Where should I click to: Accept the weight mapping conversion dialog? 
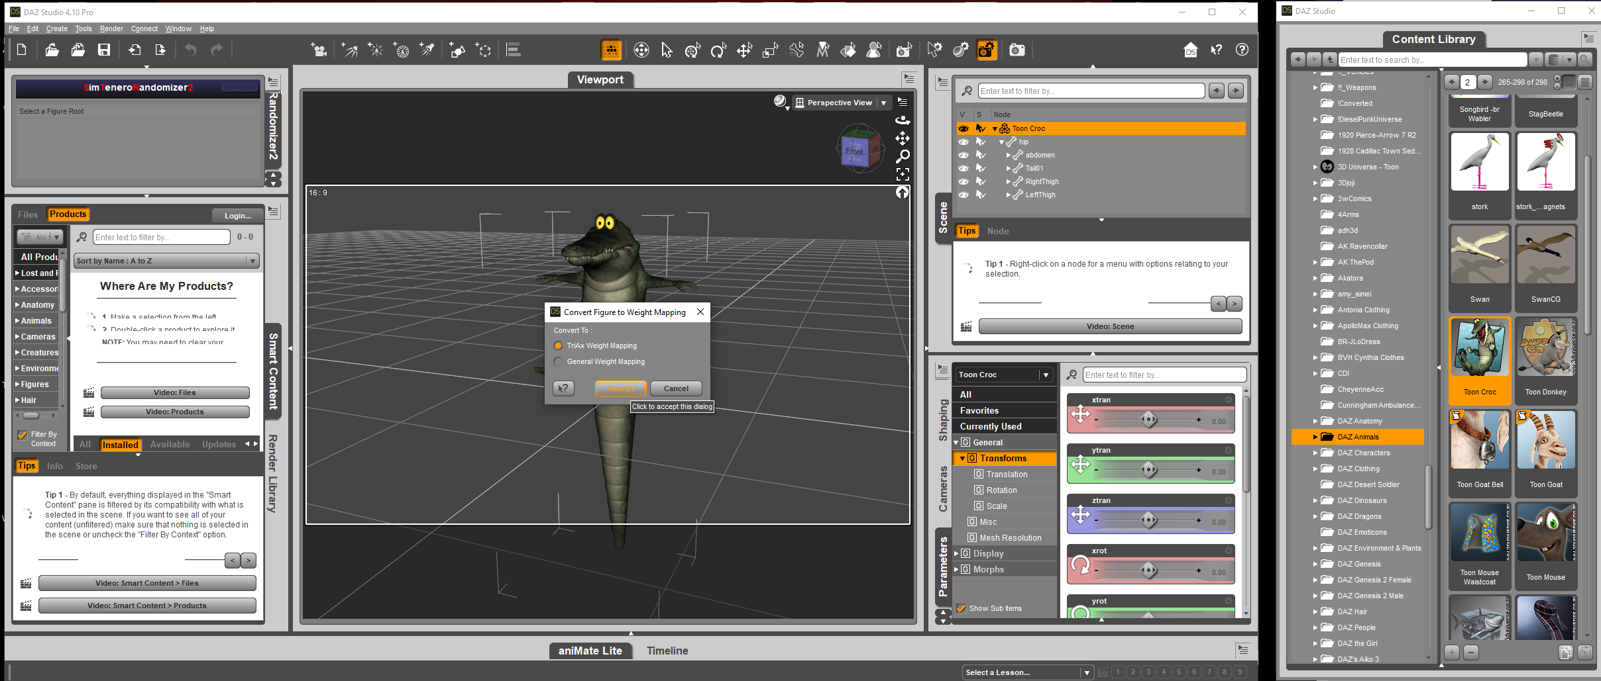[x=620, y=388]
